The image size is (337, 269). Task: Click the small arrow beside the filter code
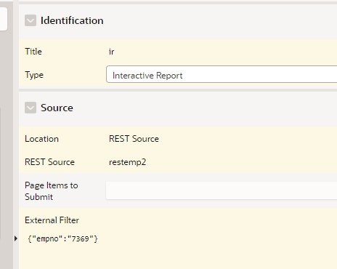[x=16, y=238]
